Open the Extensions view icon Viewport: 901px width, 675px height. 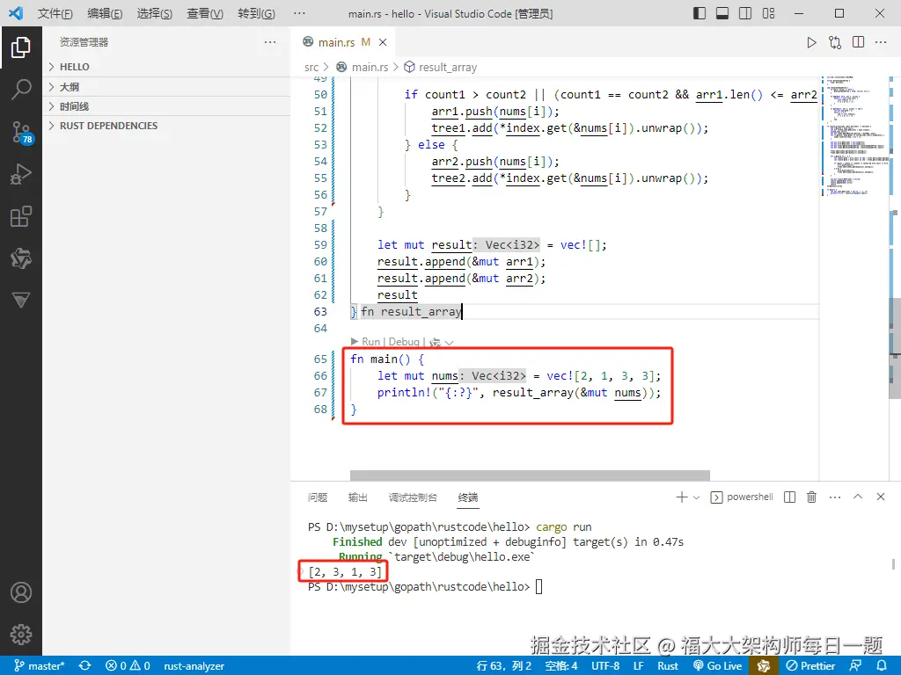click(21, 216)
